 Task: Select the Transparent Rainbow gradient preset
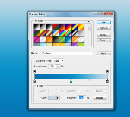point(68,33)
